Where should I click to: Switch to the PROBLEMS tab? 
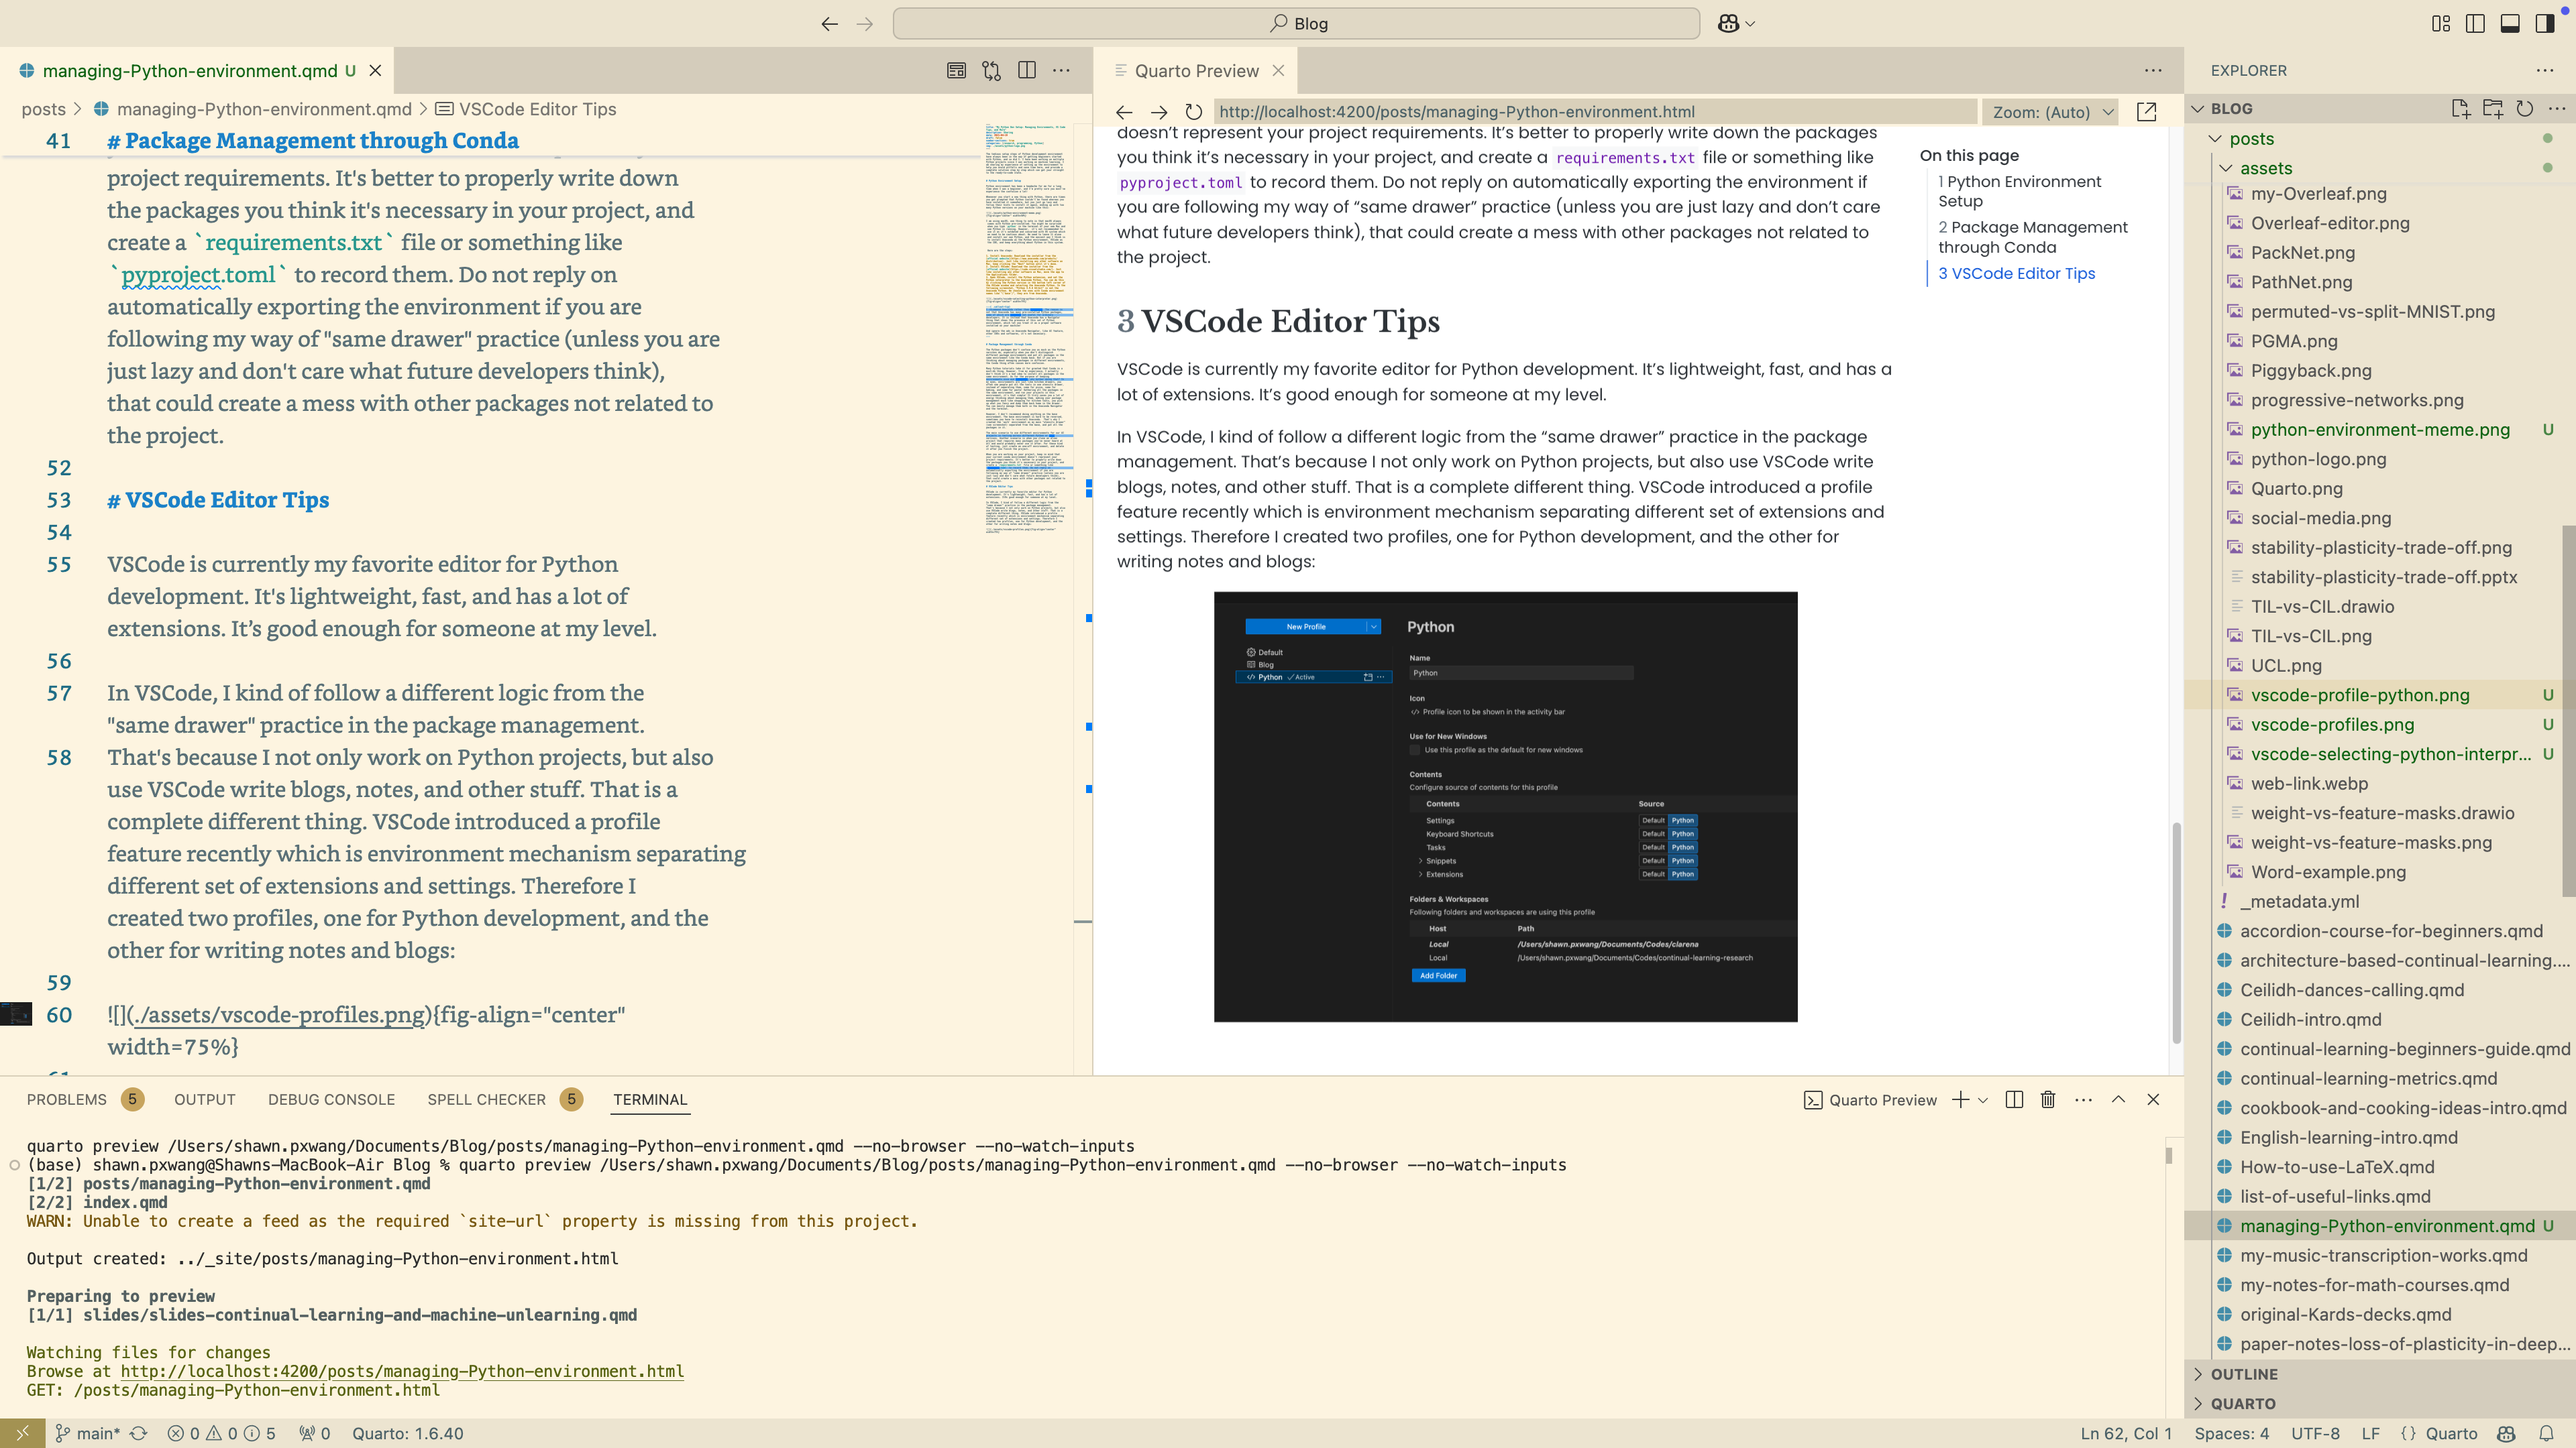click(66, 1099)
